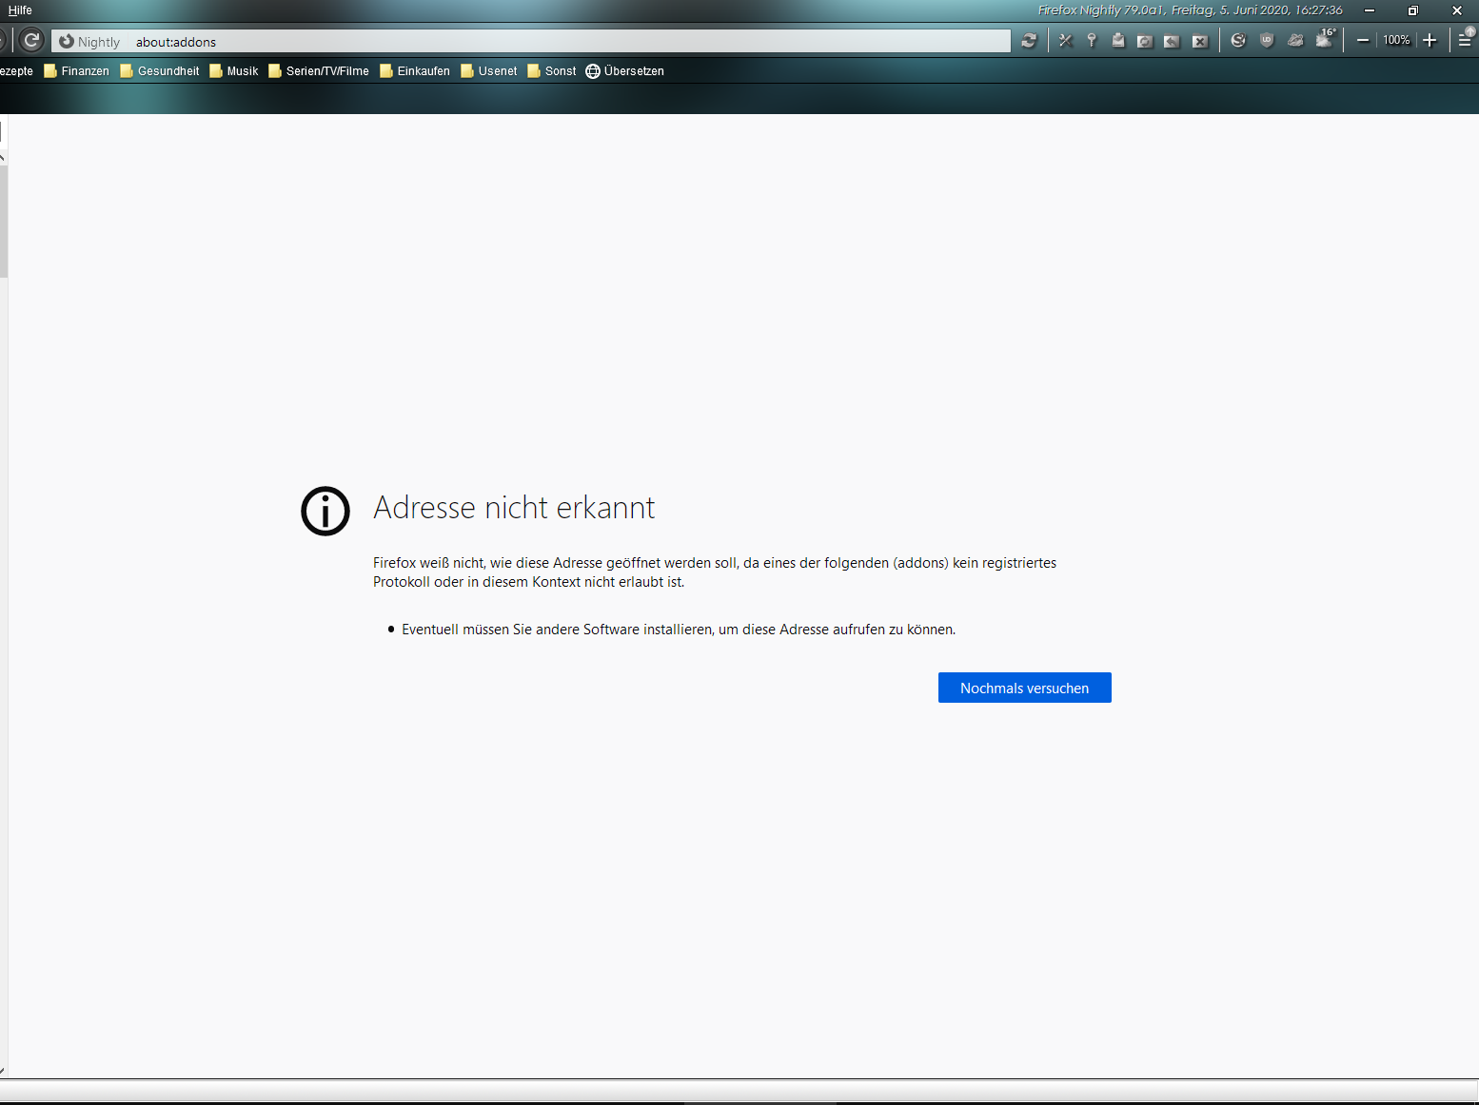Open the Sonst bookmarks folder

(552, 71)
